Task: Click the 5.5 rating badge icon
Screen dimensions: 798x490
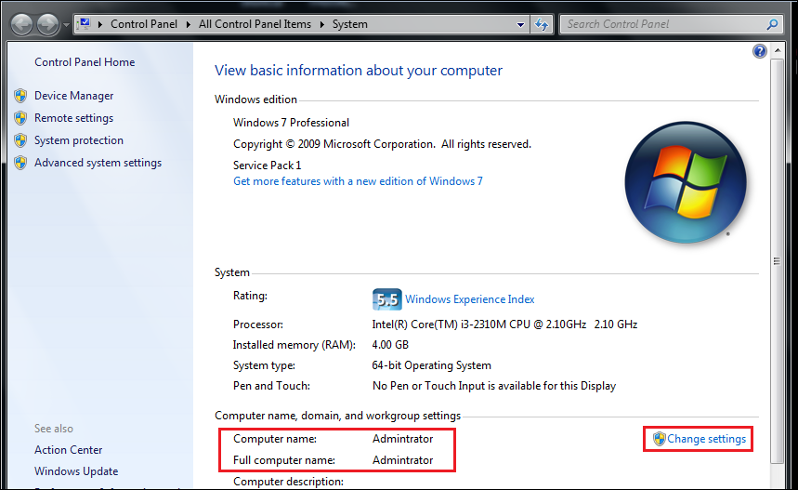Action: 386,299
